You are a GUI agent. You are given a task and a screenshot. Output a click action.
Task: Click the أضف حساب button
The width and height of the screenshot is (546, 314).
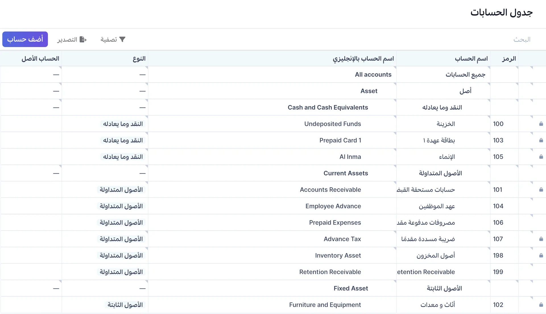[x=25, y=39]
